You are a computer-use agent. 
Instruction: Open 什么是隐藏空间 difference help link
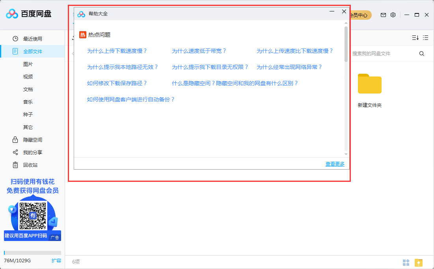tap(235, 83)
